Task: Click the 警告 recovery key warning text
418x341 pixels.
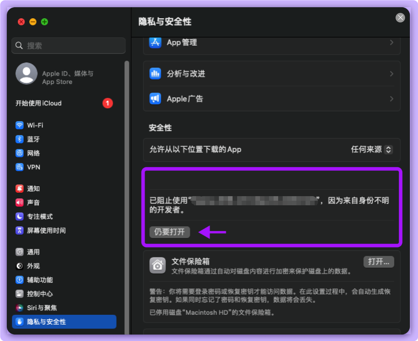Action: coord(270,296)
